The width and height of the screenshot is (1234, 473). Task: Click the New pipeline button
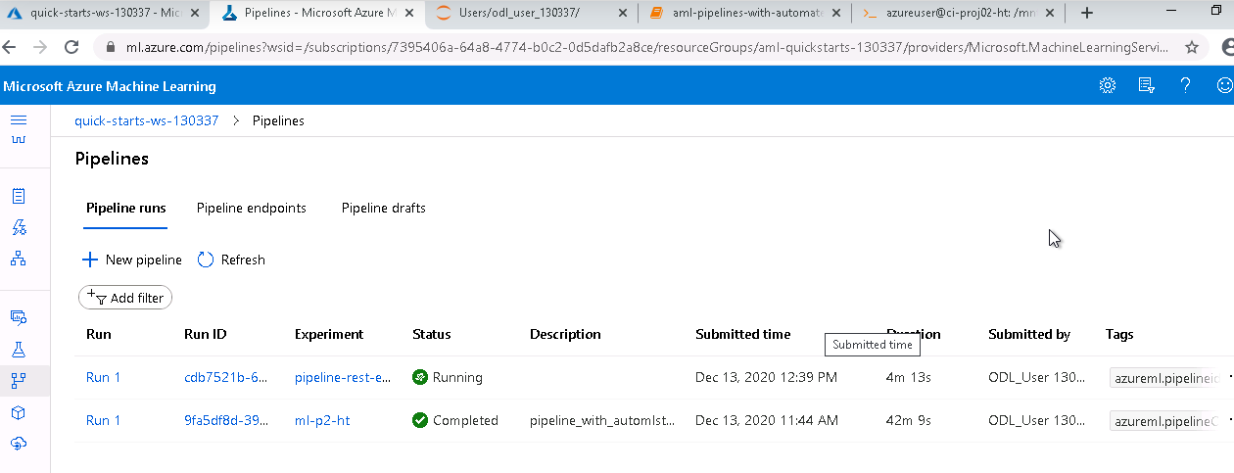click(132, 260)
